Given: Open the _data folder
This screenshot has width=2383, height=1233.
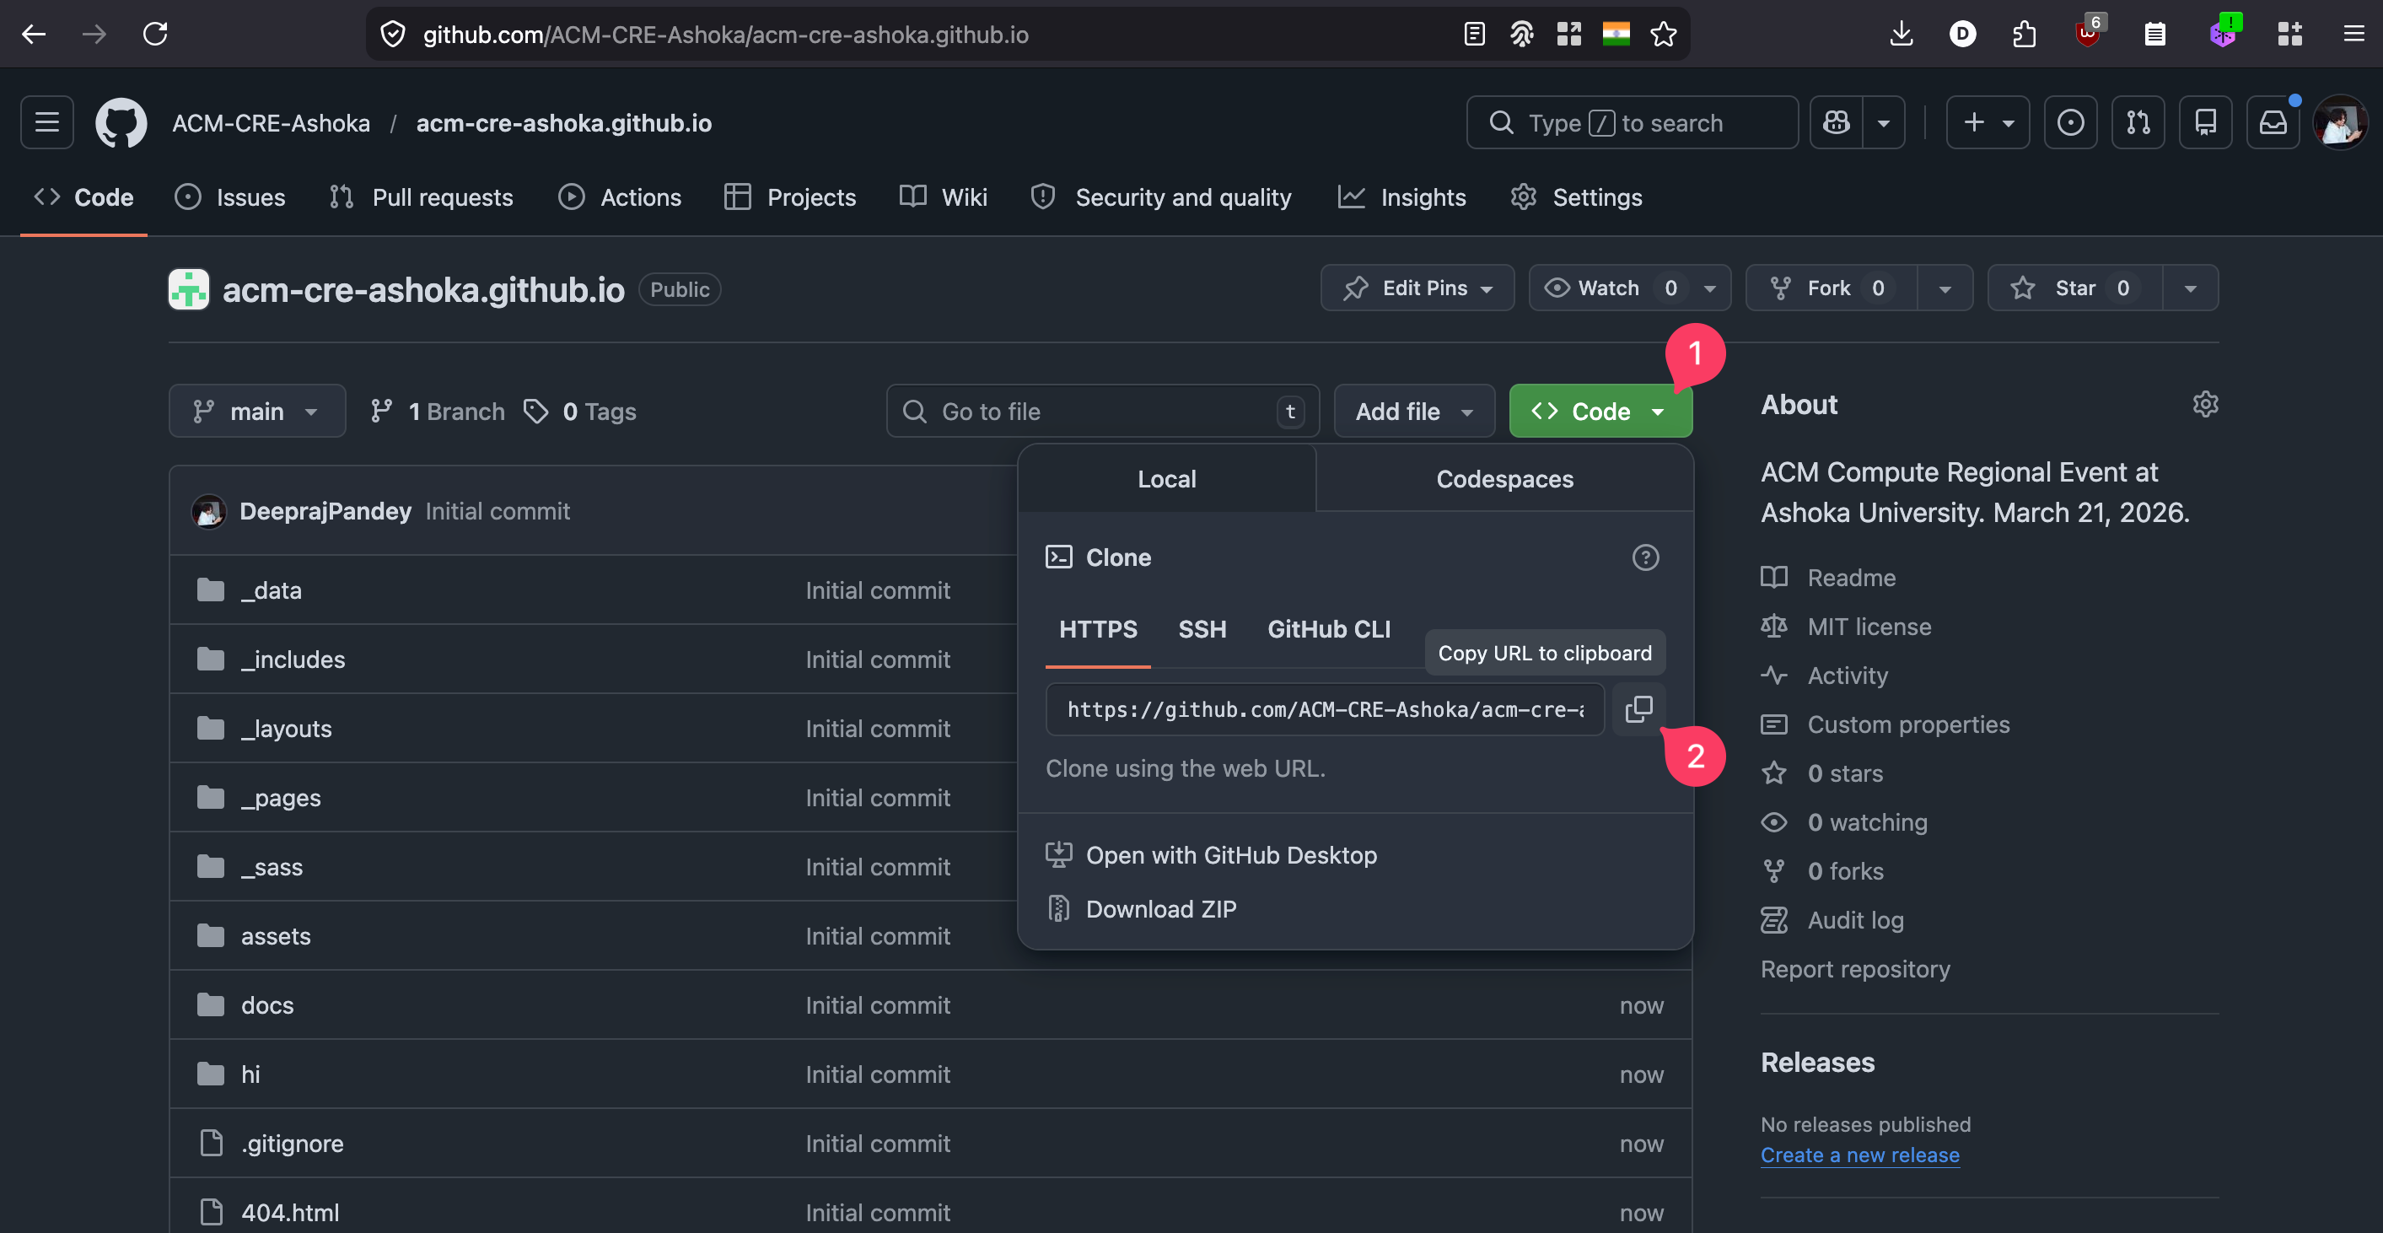Looking at the screenshot, I should tap(271, 590).
